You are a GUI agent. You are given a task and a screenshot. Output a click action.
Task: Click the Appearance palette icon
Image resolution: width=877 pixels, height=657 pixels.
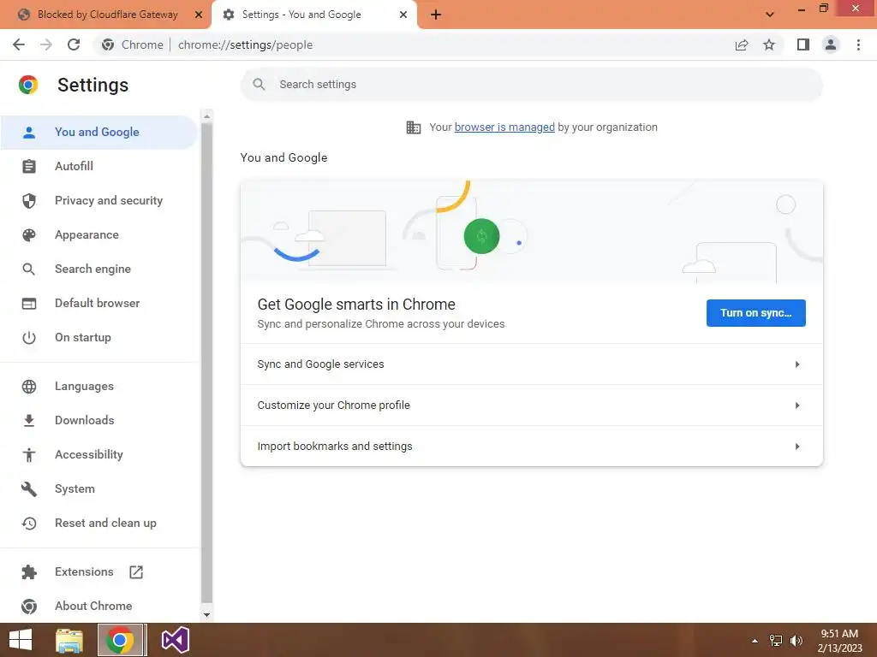(x=29, y=235)
